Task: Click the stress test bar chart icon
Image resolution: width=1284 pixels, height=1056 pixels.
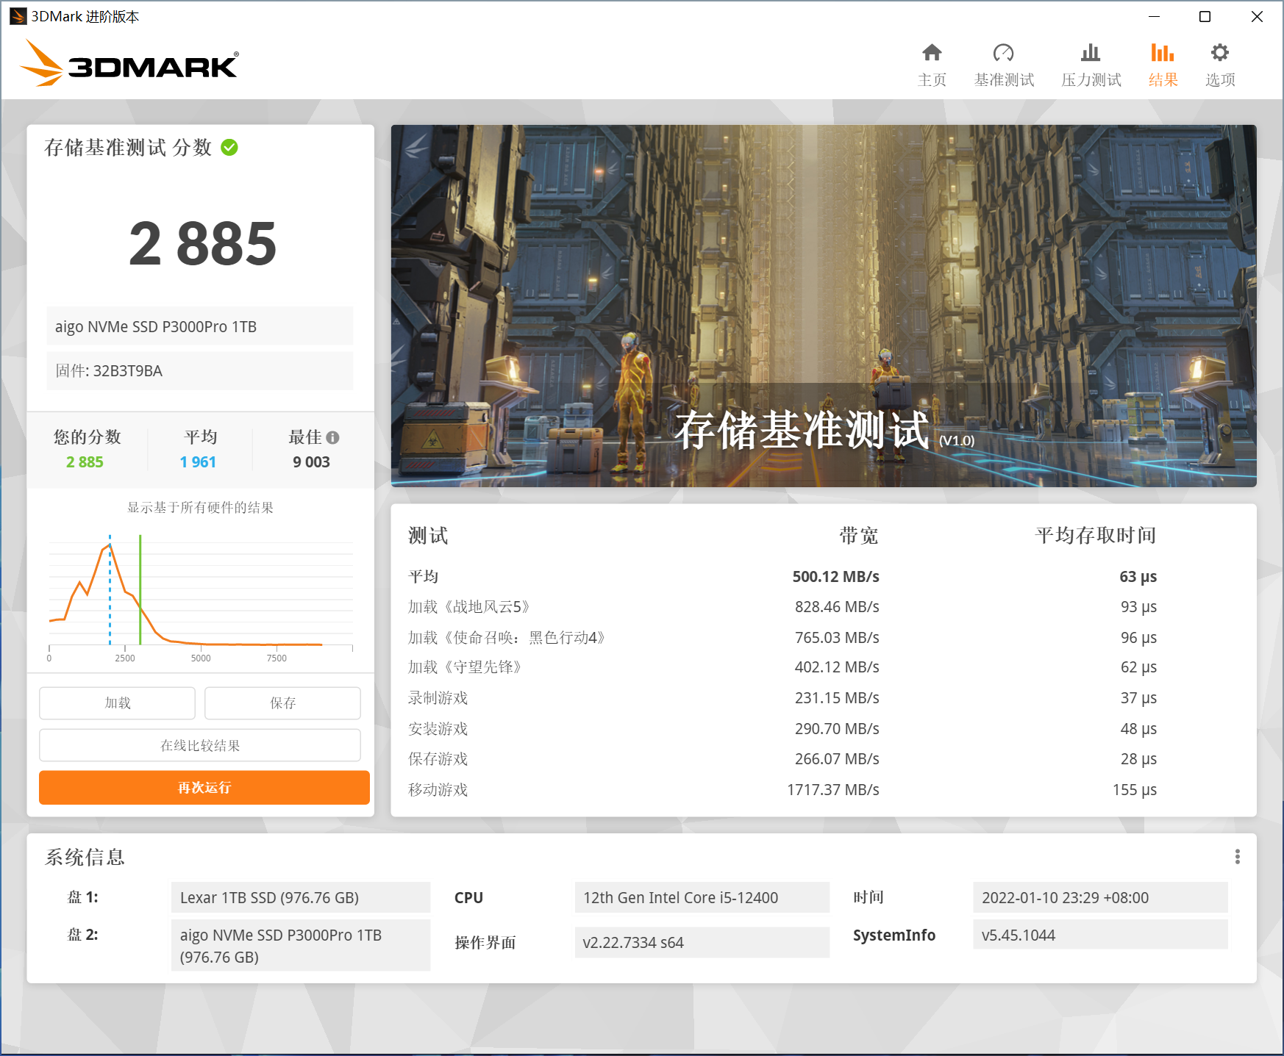Action: 1091,52
